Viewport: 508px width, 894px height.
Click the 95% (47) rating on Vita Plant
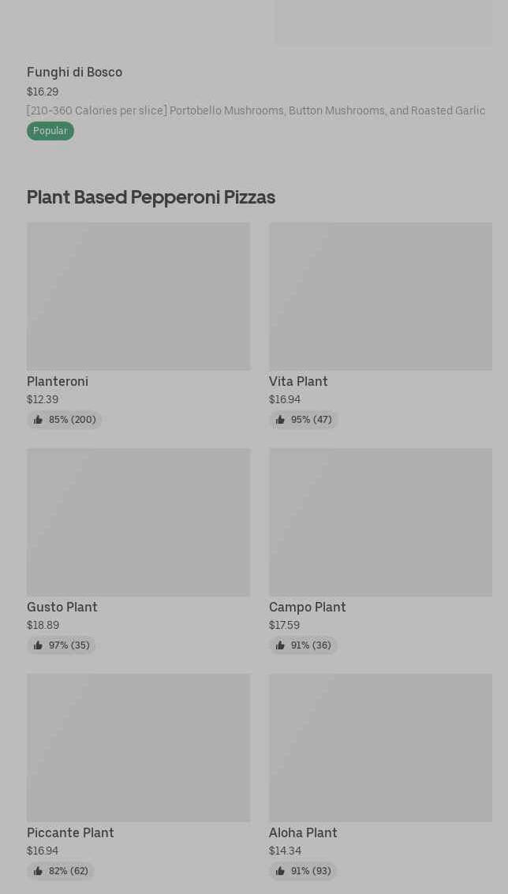click(x=312, y=420)
